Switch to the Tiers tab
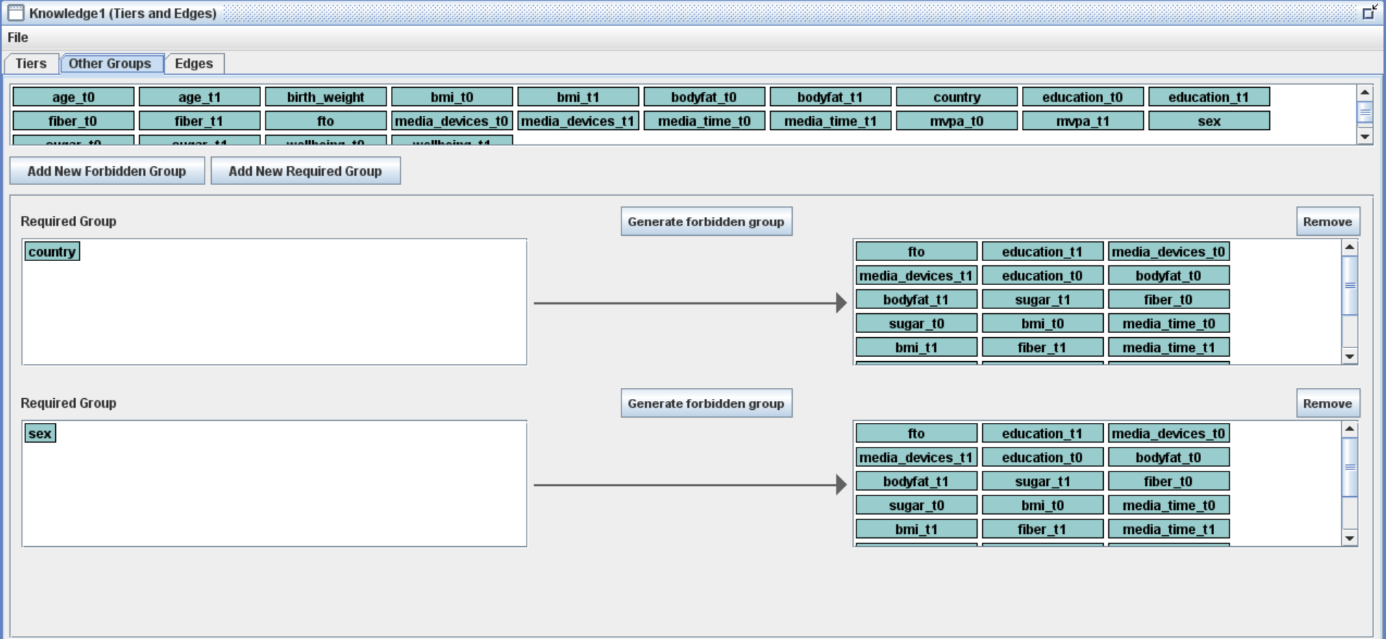1386x639 pixels. [31, 64]
